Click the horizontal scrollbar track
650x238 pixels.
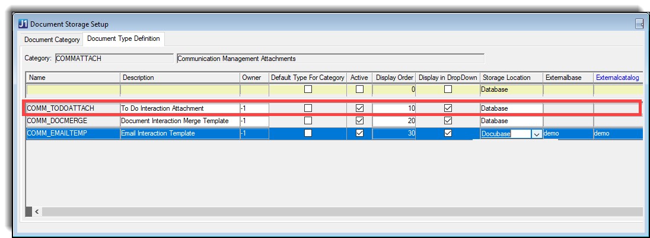[x=342, y=211]
